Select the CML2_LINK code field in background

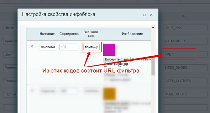click(x=185, y=28)
